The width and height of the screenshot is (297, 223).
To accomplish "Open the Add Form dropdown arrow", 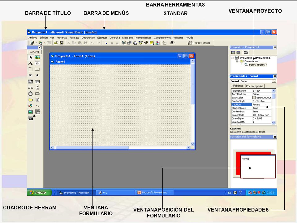I will [x=45, y=43].
